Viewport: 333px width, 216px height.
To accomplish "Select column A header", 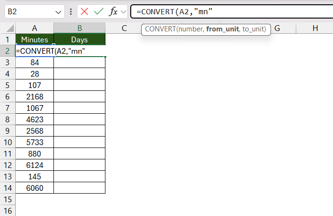I will [35, 28].
